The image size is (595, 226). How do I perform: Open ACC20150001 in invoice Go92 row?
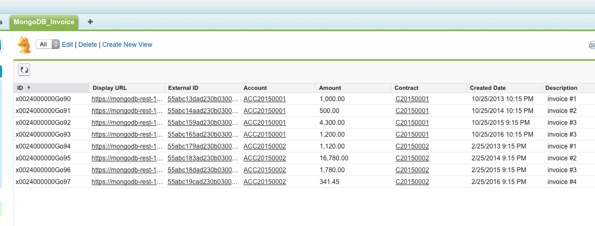[265, 123]
